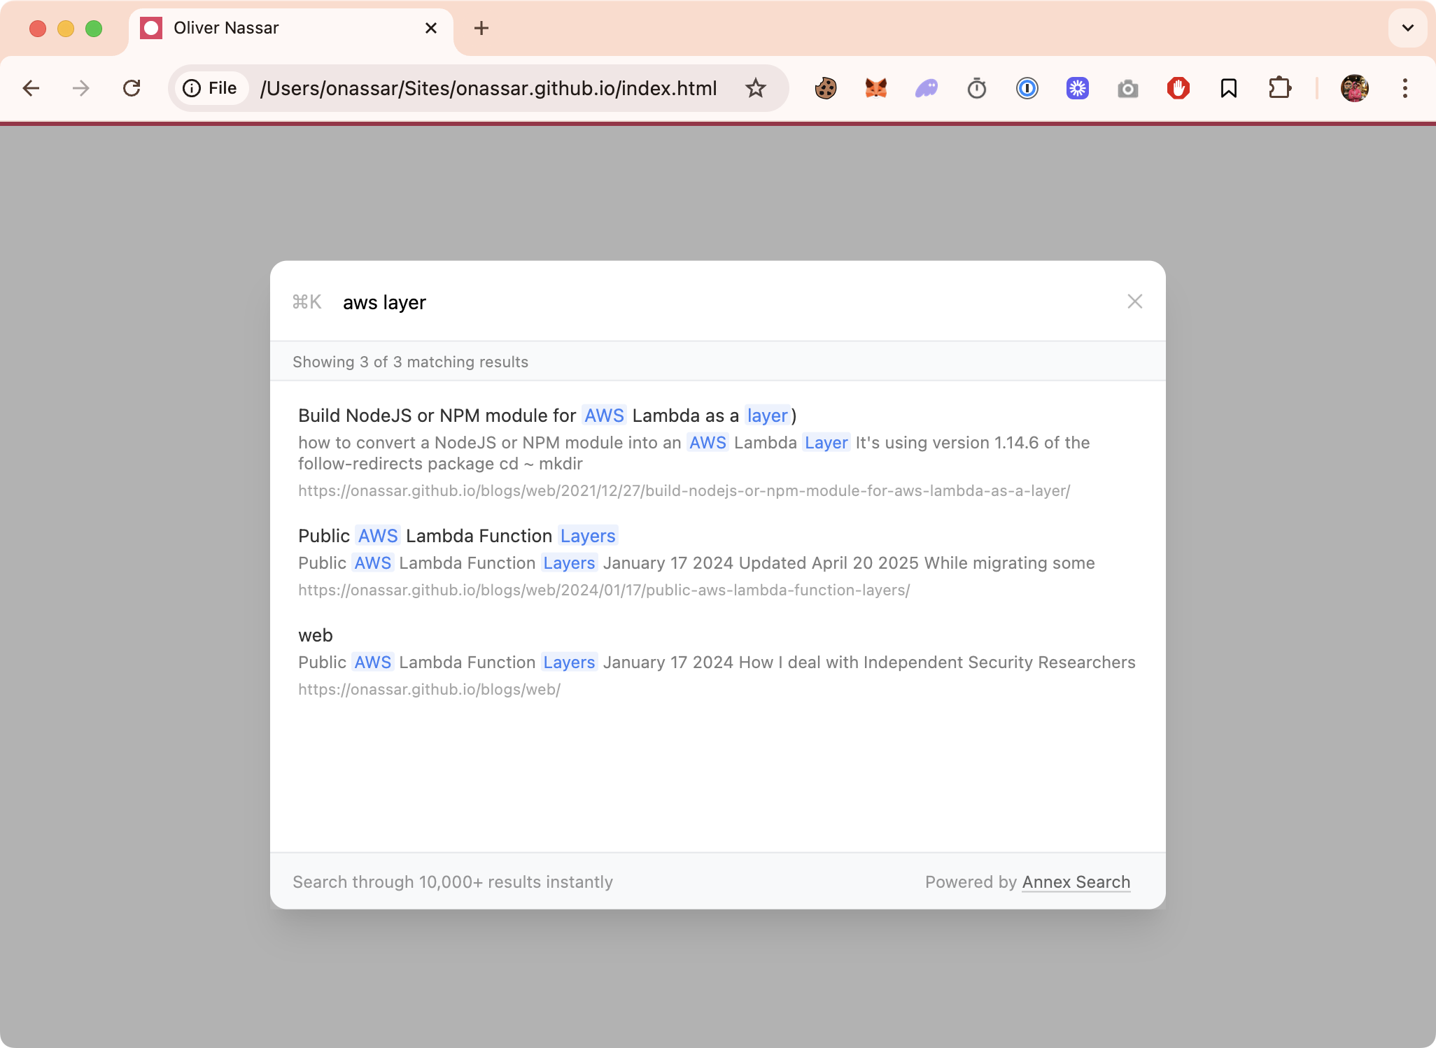Viewport: 1436px width, 1048px height.
Task: Expand the tab search chevron dropdown
Action: pos(1408,28)
